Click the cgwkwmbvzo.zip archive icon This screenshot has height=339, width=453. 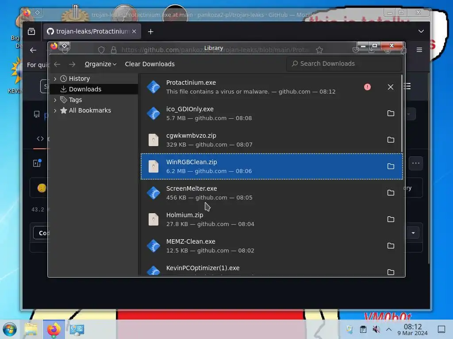154,140
